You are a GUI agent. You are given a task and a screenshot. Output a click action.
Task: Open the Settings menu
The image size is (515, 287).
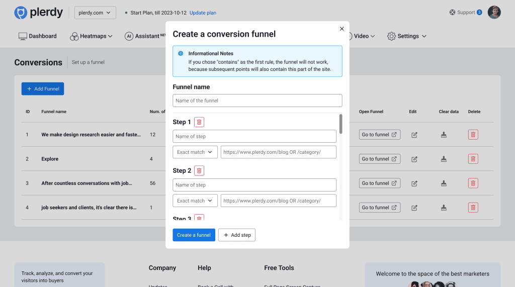coord(407,36)
